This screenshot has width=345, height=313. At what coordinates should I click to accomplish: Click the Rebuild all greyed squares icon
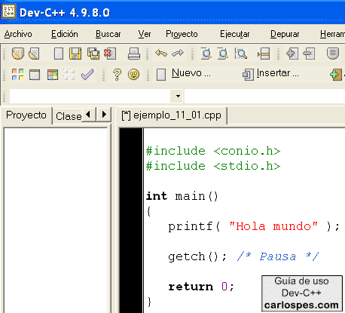tap(69, 75)
